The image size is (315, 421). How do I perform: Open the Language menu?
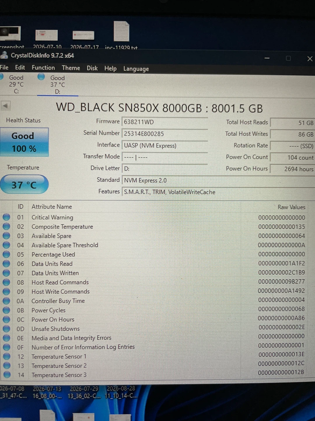136,69
